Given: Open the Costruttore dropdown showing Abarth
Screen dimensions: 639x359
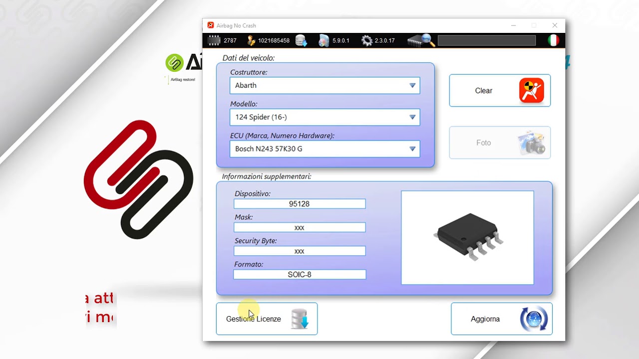Looking at the screenshot, I should [x=325, y=85].
